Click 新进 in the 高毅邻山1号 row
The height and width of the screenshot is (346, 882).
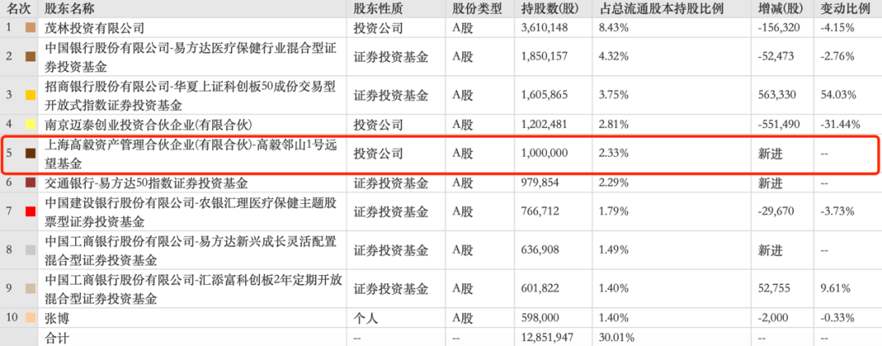click(x=770, y=153)
